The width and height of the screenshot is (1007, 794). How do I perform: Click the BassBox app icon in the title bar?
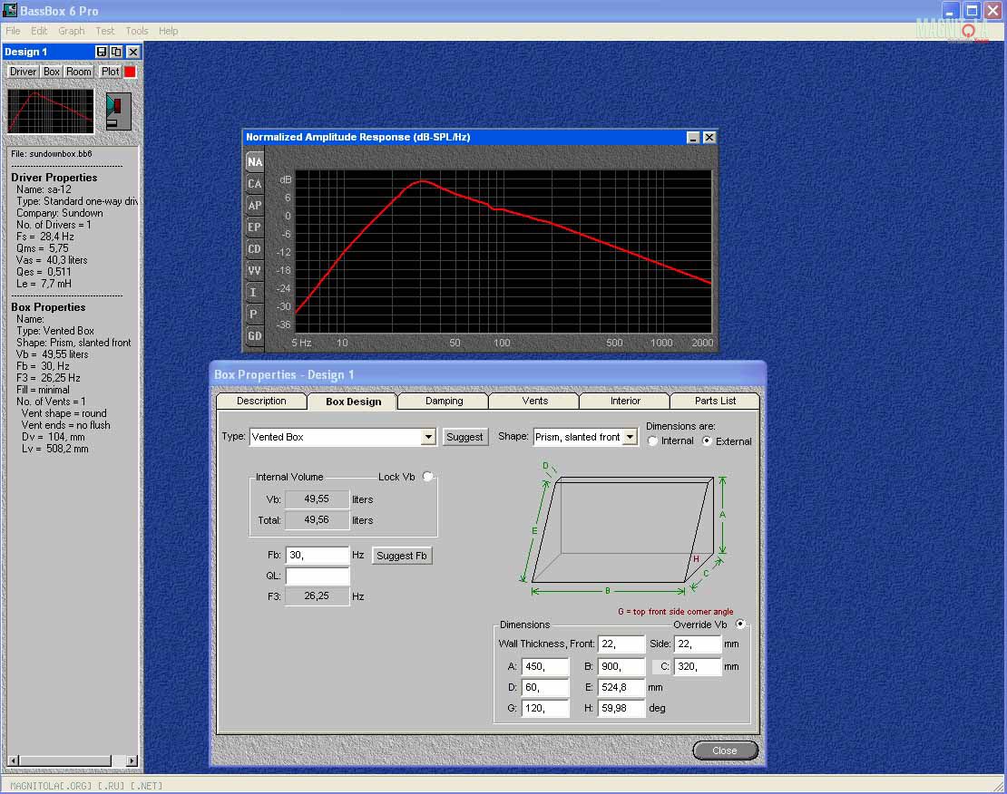coord(10,10)
